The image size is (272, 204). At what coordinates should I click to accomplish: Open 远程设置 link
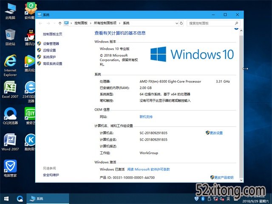[x=49, y=50]
